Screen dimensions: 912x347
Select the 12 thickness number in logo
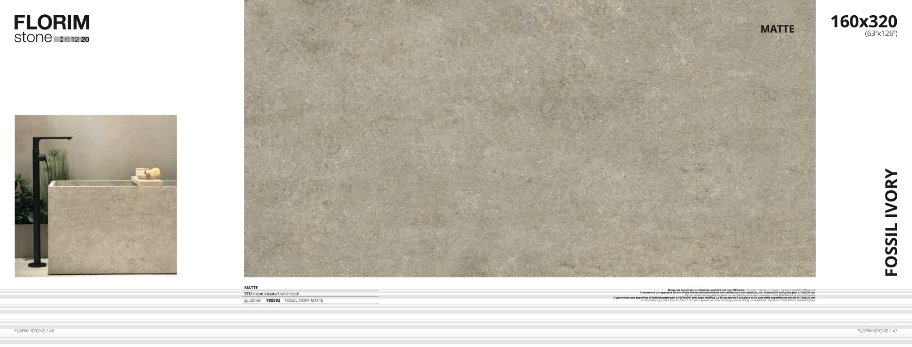click(75, 39)
